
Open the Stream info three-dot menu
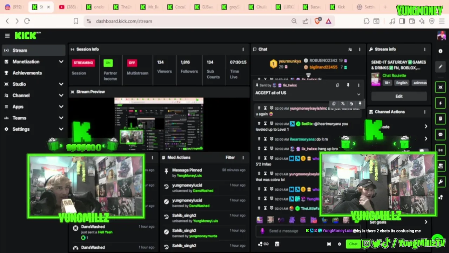tap(425, 49)
